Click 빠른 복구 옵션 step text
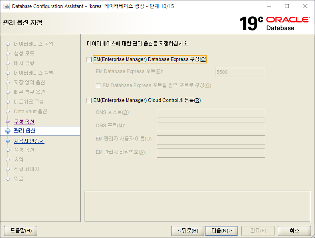 pos(29,92)
